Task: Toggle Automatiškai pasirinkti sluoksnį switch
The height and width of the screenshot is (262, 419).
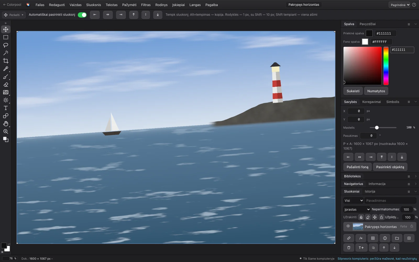Action: 82,15
